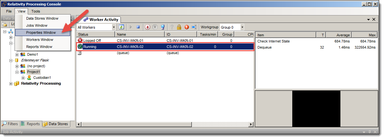Click the queue row server icon
The width and height of the screenshot is (384, 139).
(79, 53)
